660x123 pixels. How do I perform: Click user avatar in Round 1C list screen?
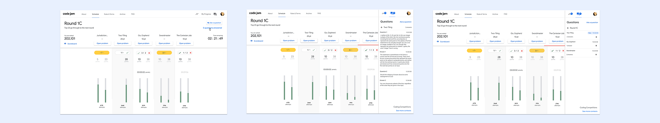pyautogui.click(x=595, y=14)
